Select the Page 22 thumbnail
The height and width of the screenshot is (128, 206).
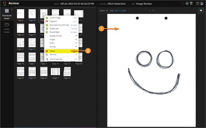click(44, 72)
